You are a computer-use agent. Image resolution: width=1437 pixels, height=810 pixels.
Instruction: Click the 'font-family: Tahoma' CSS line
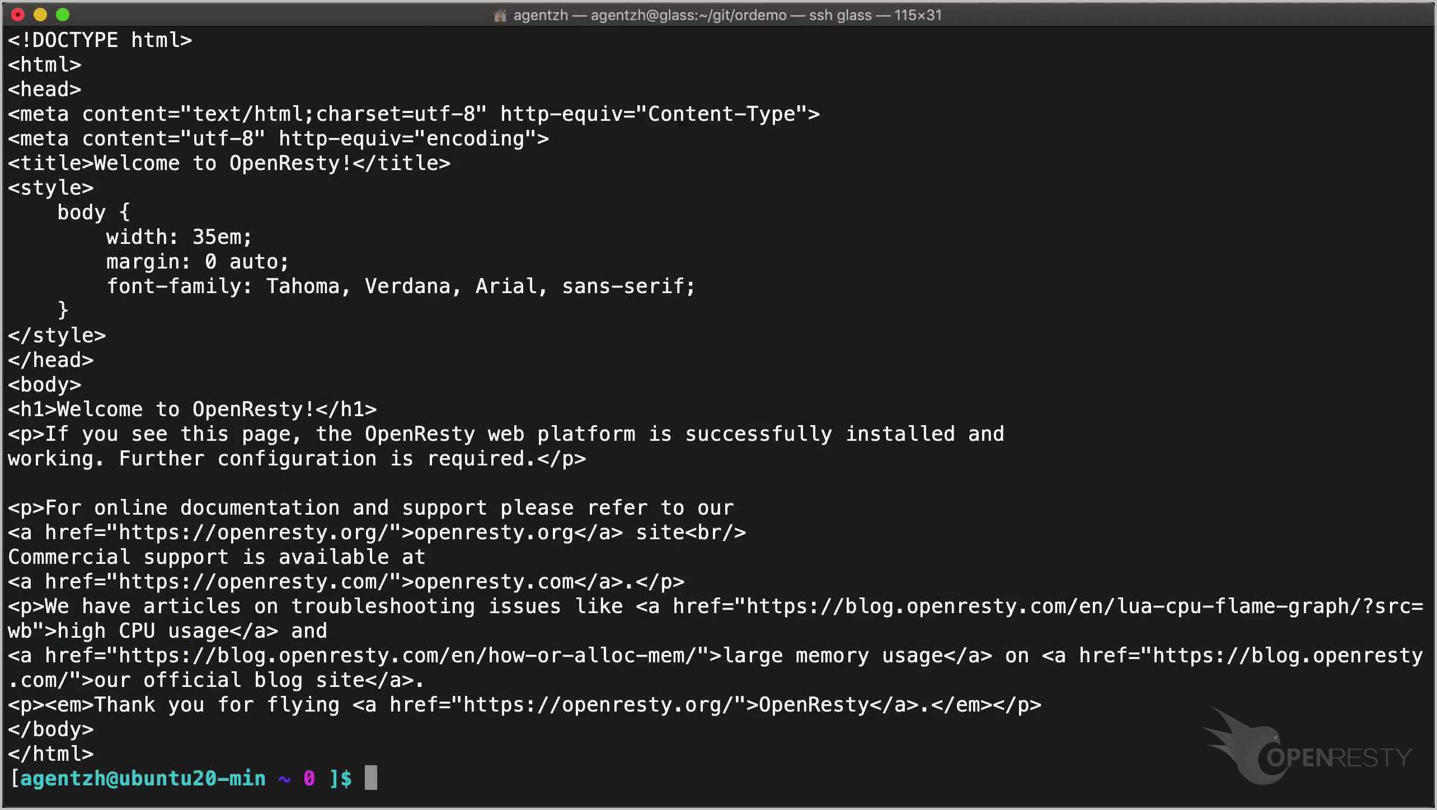click(x=400, y=286)
